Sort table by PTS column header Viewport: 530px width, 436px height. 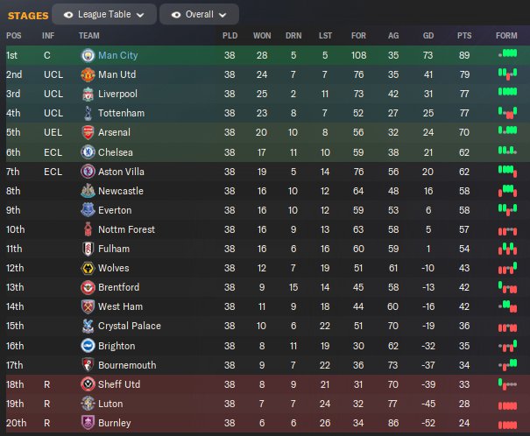coord(464,36)
